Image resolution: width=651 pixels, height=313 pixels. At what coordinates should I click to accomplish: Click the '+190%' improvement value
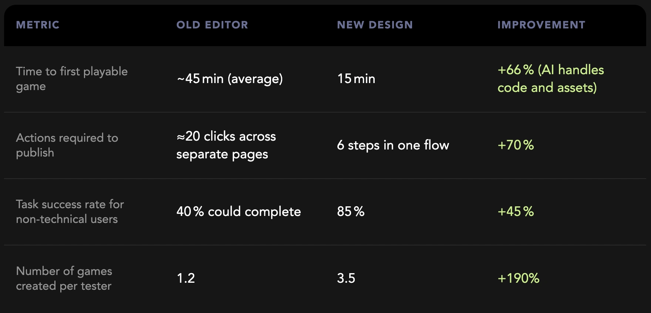518,278
